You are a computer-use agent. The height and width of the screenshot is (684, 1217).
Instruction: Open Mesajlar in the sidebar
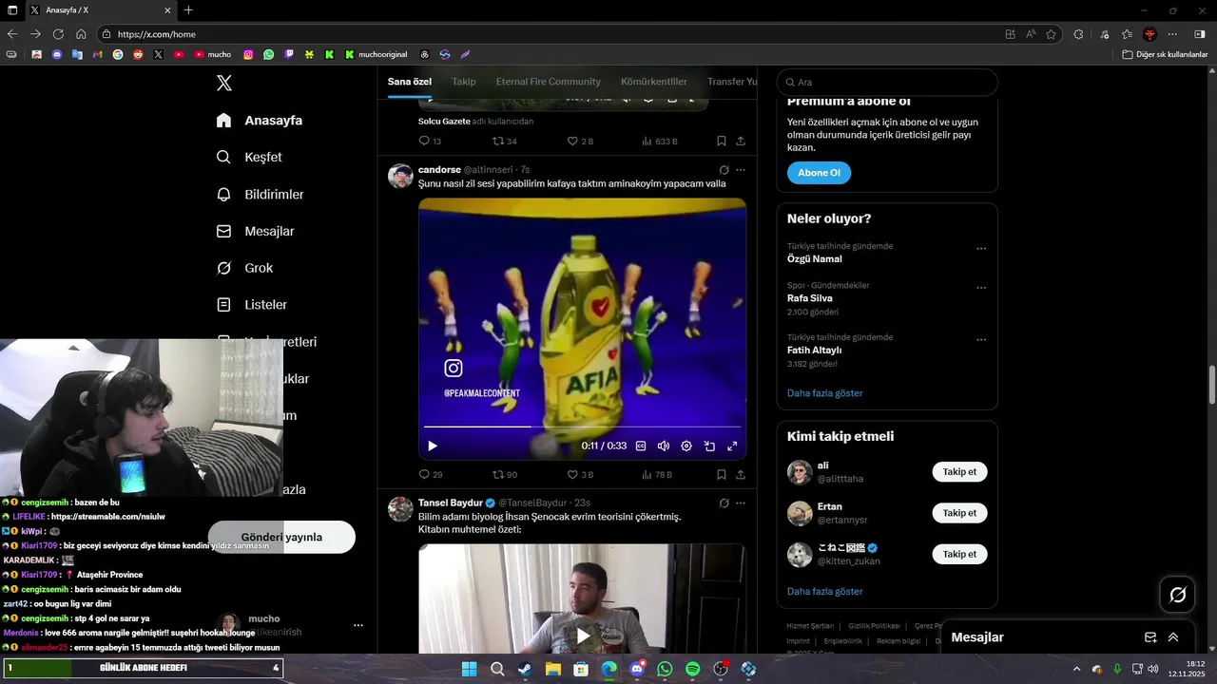(x=256, y=232)
